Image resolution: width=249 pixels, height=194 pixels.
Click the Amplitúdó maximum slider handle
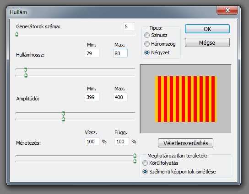[x=63, y=119]
